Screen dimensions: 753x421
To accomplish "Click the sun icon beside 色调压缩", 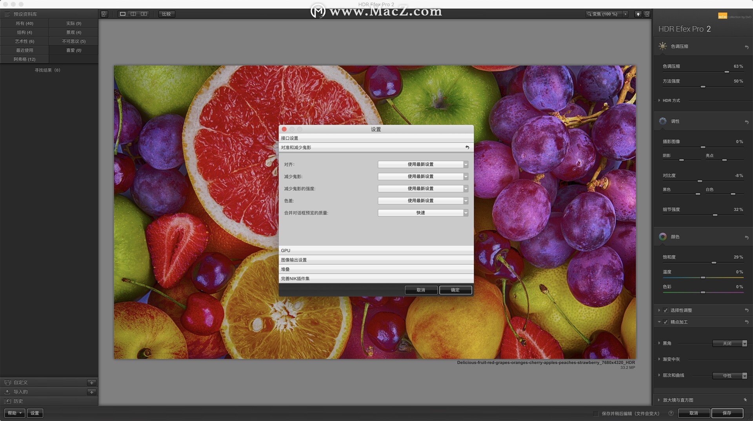I will click(663, 46).
